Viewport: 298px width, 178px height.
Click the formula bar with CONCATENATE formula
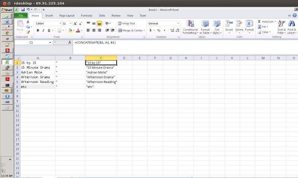point(185,43)
